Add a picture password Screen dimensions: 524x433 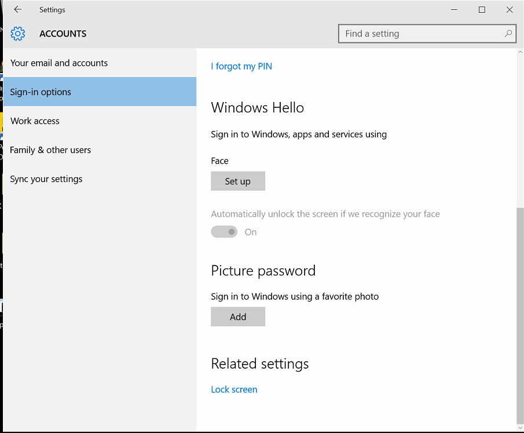point(238,317)
